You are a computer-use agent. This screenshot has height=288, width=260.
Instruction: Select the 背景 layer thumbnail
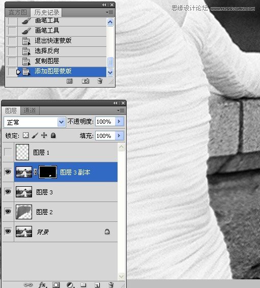pyautogui.click(x=24, y=232)
